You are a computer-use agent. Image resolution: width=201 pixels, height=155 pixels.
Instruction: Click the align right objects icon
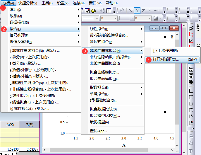coord(191,142)
